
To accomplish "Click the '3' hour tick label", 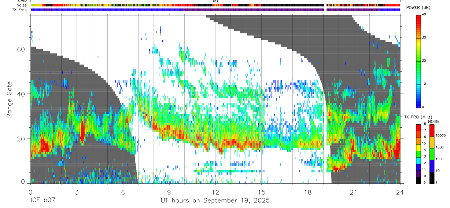I will point(77,192).
